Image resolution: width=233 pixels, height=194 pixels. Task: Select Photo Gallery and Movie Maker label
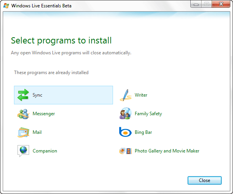[167, 151]
